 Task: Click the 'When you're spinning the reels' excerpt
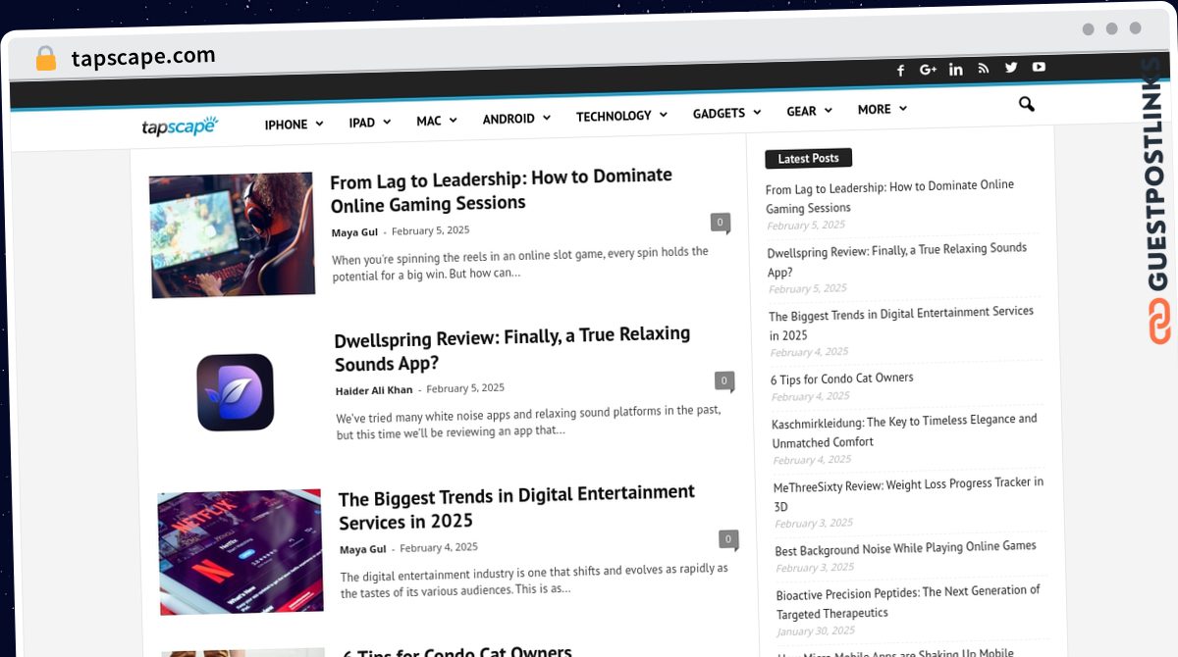point(520,262)
